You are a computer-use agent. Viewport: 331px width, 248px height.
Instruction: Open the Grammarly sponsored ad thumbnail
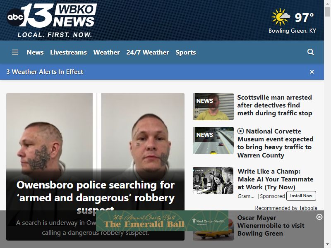213,181
